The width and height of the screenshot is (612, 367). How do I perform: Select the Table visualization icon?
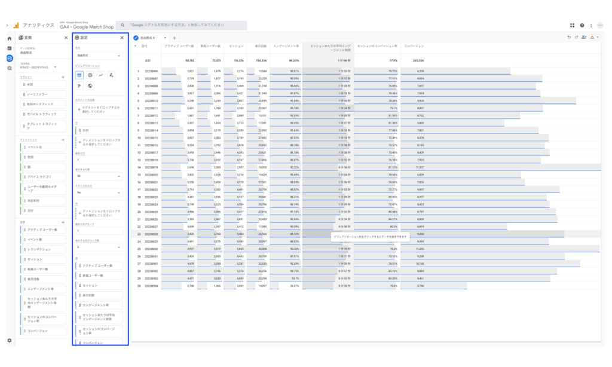click(79, 75)
